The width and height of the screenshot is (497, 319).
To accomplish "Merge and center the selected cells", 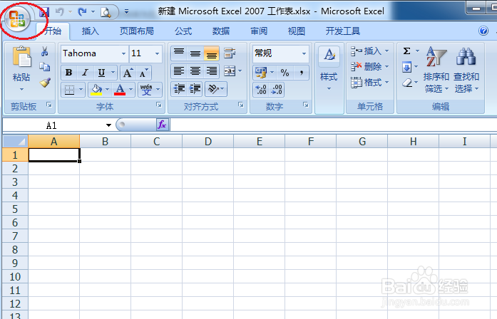I will click(230, 71).
